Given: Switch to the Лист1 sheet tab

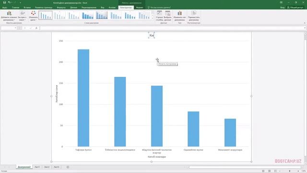Looking at the screenshot, I should [37, 167].
